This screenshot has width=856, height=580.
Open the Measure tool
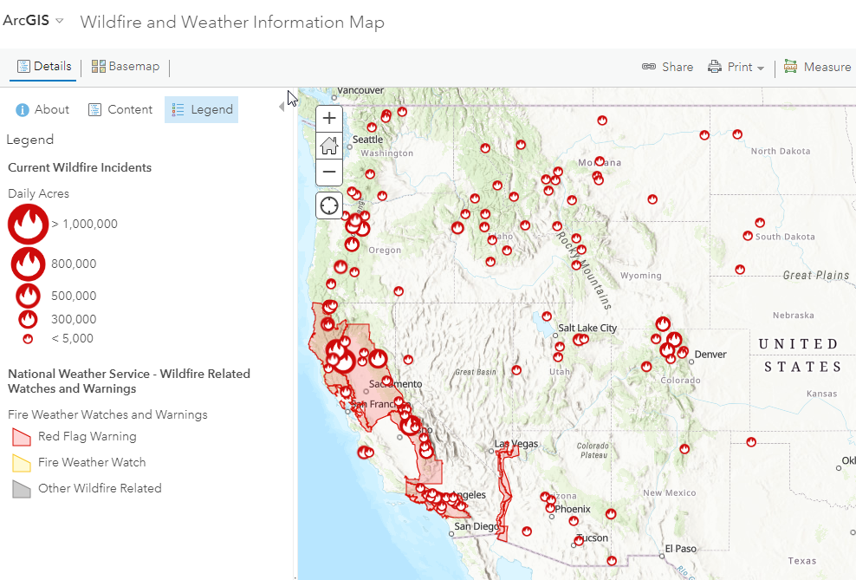pyautogui.click(x=817, y=67)
